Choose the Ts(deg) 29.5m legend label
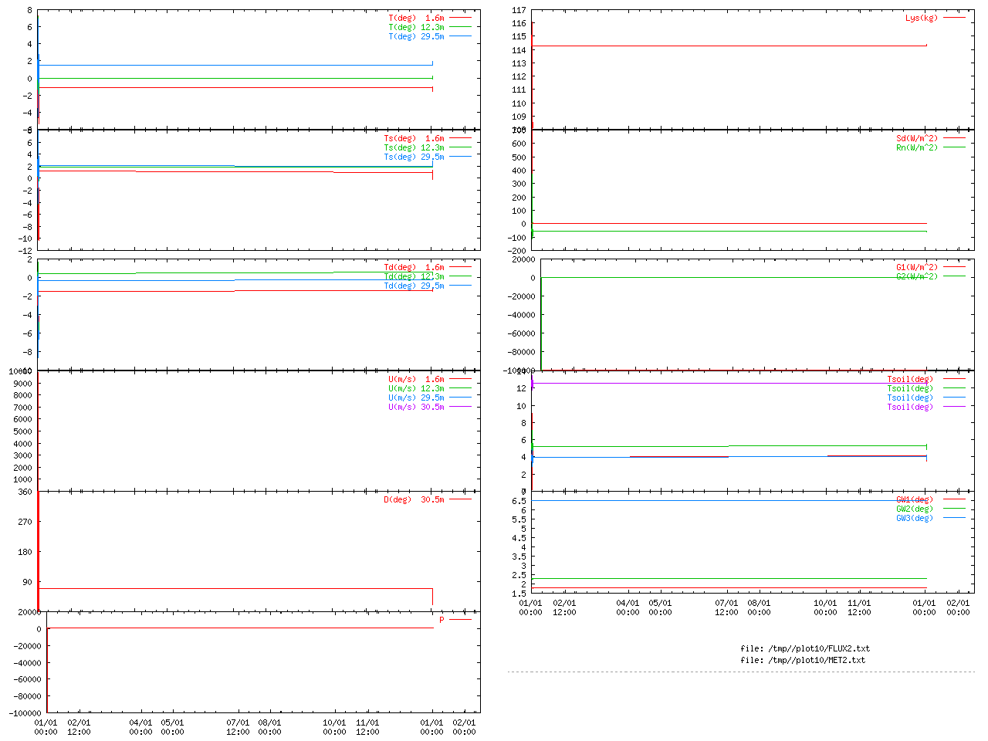 (x=414, y=157)
